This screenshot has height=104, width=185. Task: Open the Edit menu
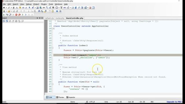pyautogui.click(x=9, y=4)
